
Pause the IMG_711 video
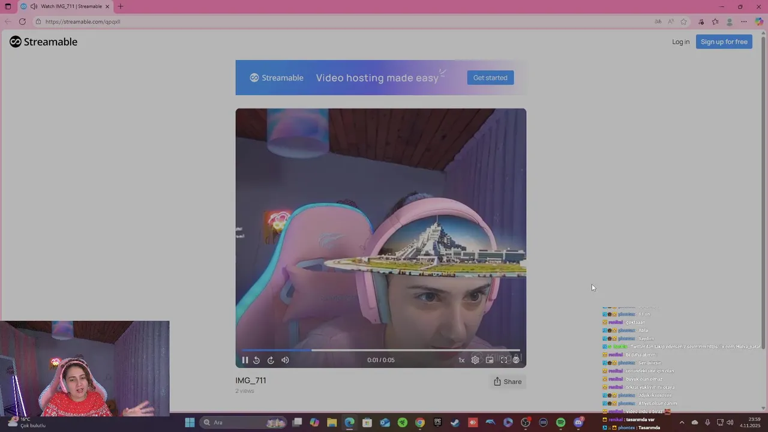tap(245, 360)
